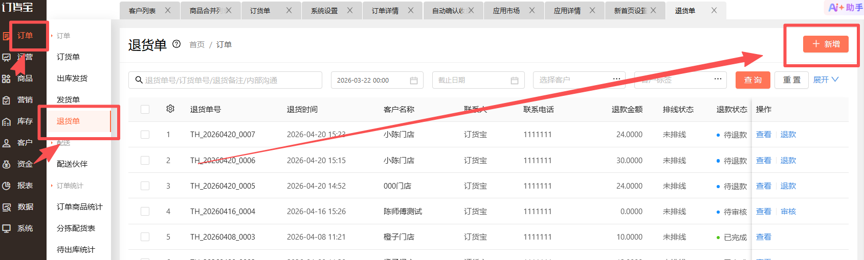Screen dimensions: 864x260
Task: Toggle the select-all checkbox in table header
Action: coord(145,109)
